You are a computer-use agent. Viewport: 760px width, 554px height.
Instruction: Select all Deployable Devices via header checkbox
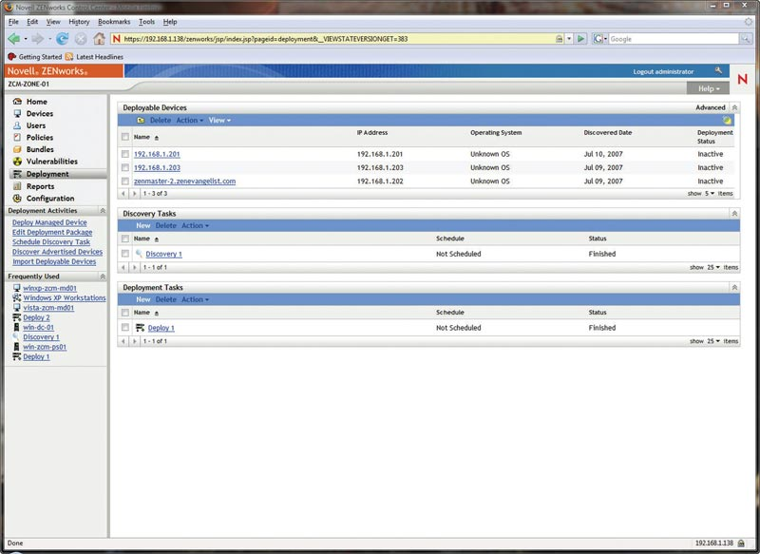click(x=125, y=137)
